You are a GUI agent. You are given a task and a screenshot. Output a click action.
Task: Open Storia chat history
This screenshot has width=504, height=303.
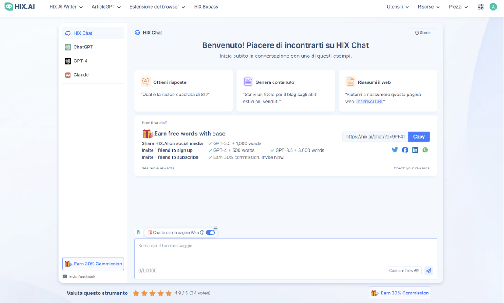coord(422,32)
